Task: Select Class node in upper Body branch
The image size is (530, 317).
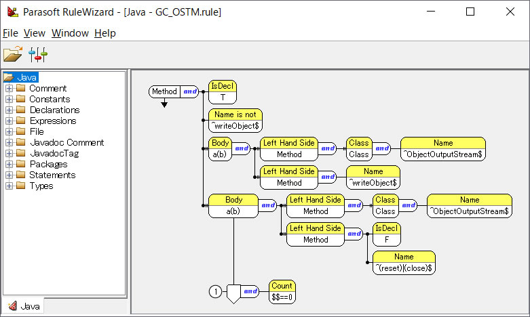Action: click(x=359, y=149)
